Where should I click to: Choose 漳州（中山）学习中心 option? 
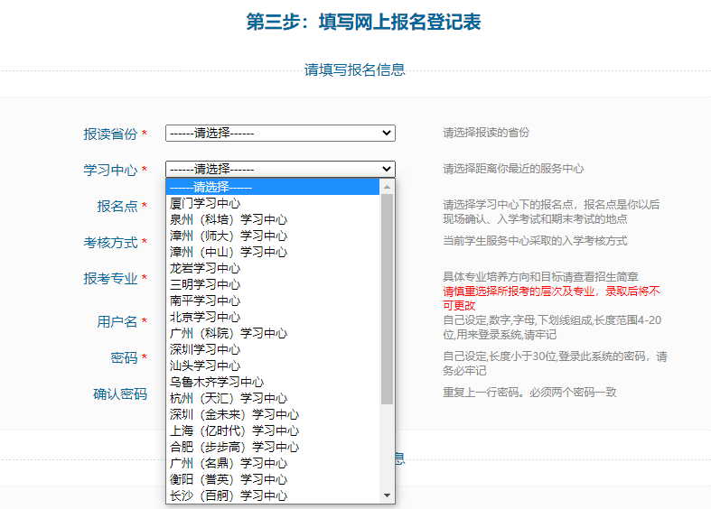tap(273, 252)
